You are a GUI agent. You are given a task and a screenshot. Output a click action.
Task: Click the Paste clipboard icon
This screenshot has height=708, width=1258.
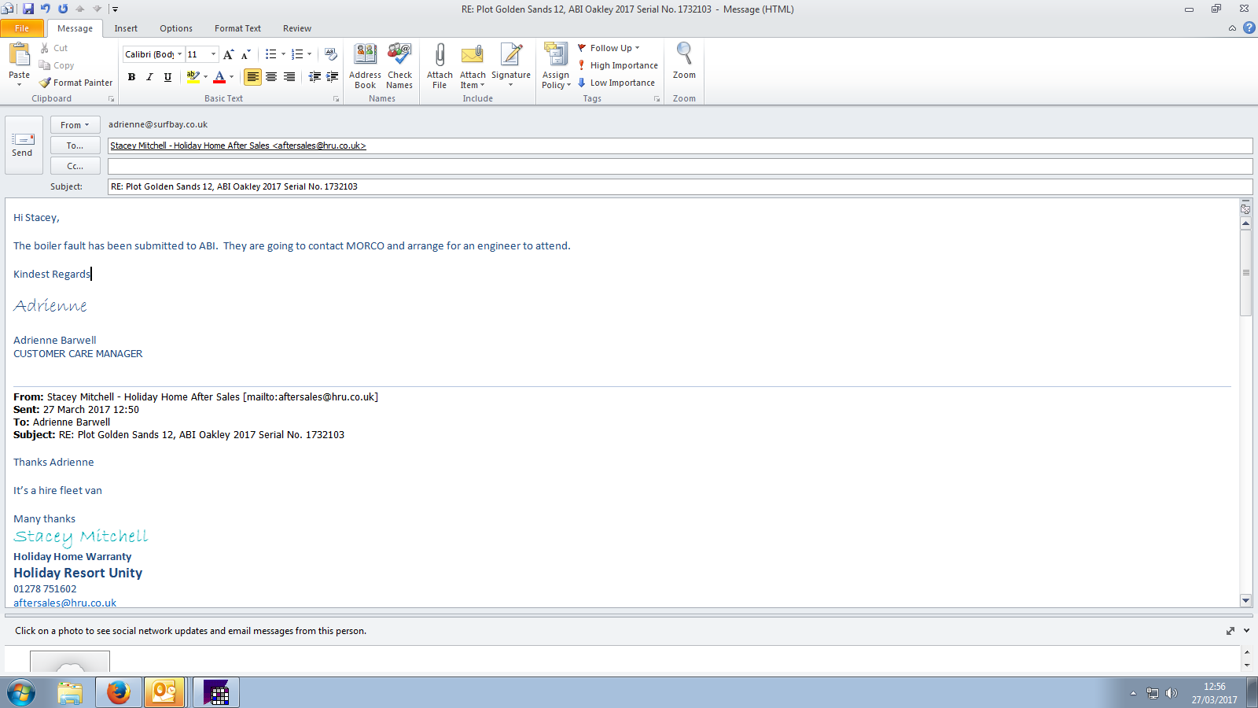pos(19,56)
